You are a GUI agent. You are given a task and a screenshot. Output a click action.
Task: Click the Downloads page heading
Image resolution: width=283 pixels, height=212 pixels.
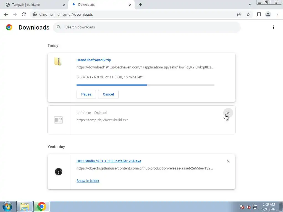[x=34, y=27]
